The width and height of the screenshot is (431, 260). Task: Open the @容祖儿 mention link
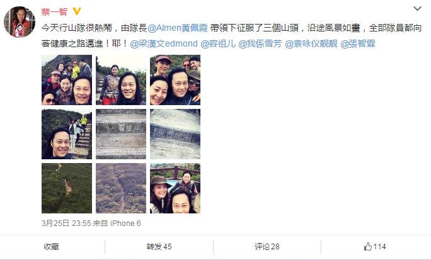(x=218, y=43)
